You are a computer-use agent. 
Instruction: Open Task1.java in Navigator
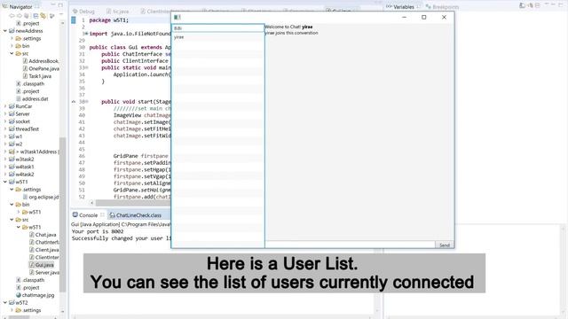pos(40,76)
